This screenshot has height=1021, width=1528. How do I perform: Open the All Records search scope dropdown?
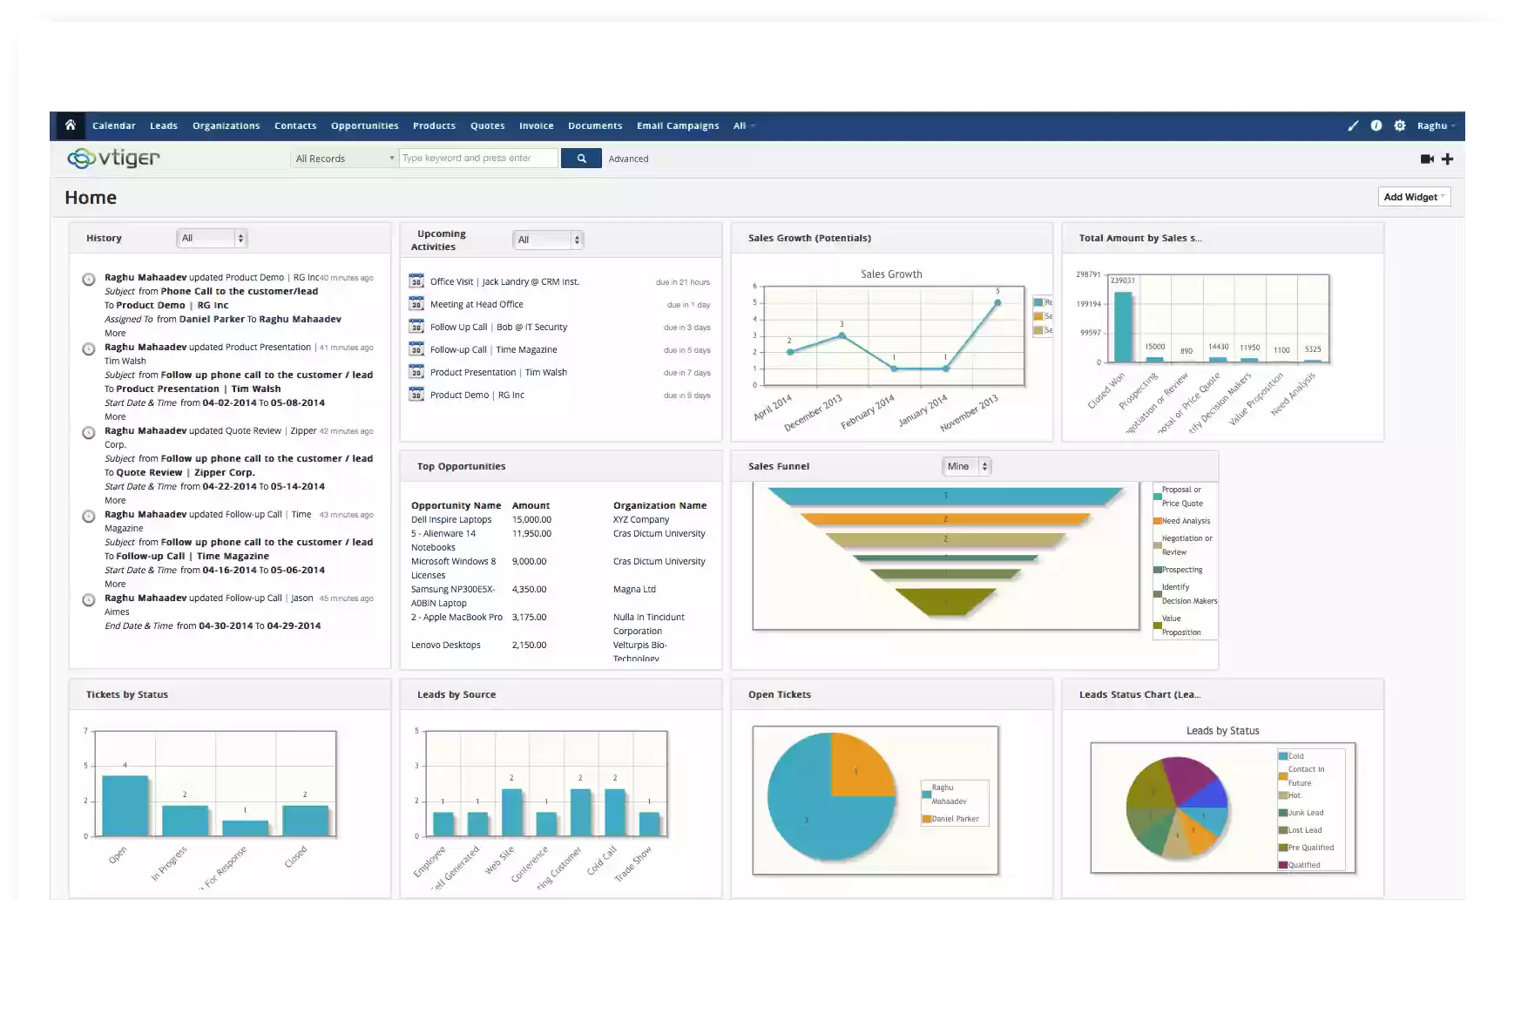point(342,158)
